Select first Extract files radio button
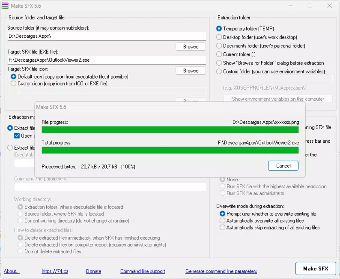340x279 pixels. 10,128
